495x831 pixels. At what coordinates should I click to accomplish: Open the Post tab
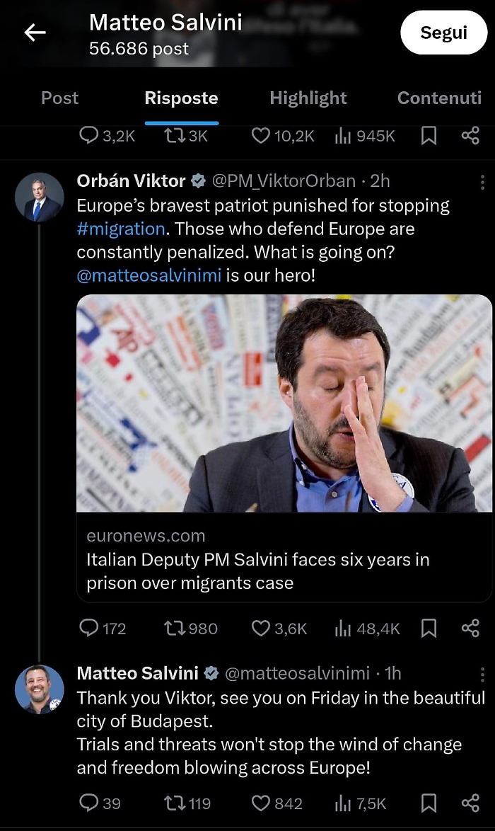click(x=59, y=98)
